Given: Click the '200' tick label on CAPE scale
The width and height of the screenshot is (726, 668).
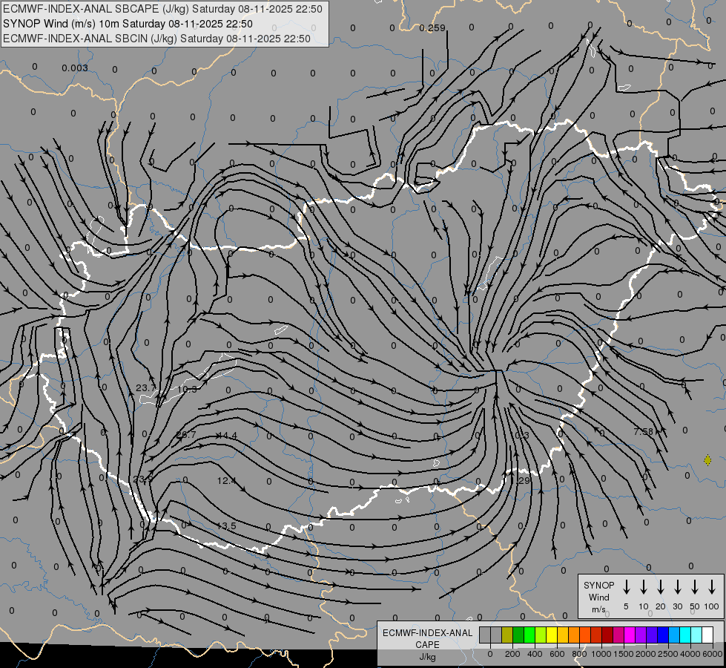Looking at the screenshot, I should click(512, 654).
